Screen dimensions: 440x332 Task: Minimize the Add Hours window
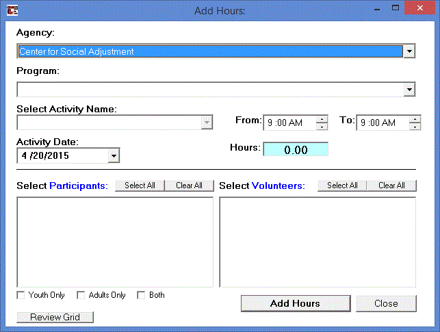(377, 9)
